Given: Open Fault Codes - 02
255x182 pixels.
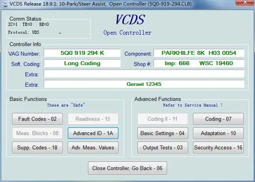Looking at the screenshot, I should tap(37, 119).
